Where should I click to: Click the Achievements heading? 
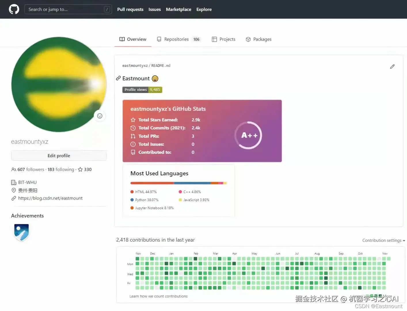(x=27, y=216)
